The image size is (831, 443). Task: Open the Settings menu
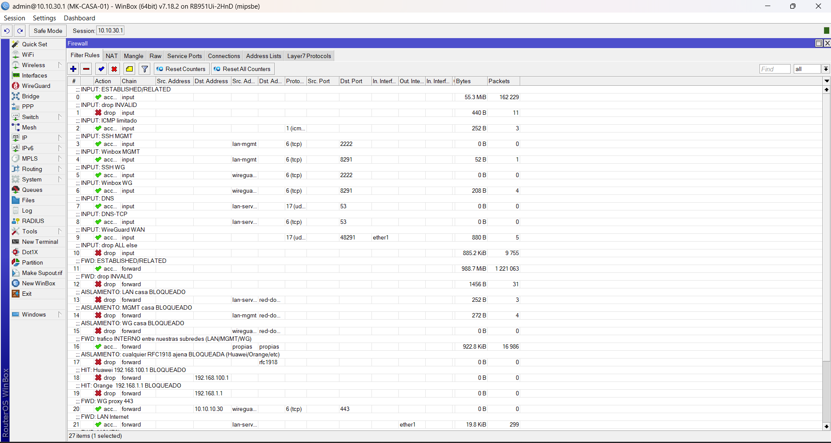point(44,18)
